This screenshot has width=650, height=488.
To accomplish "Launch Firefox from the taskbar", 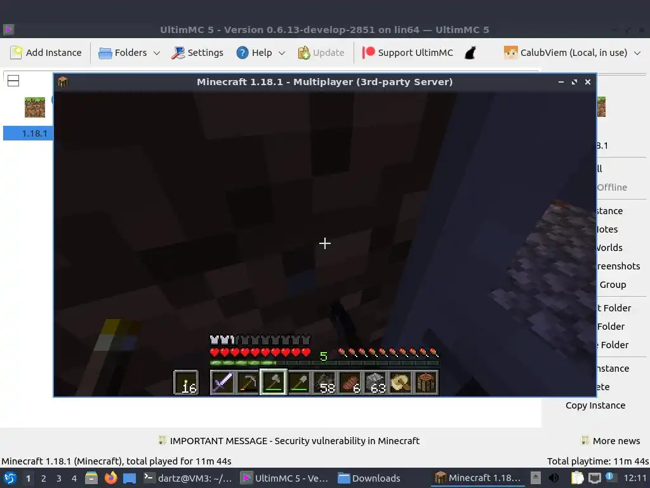I will [110, 478].
